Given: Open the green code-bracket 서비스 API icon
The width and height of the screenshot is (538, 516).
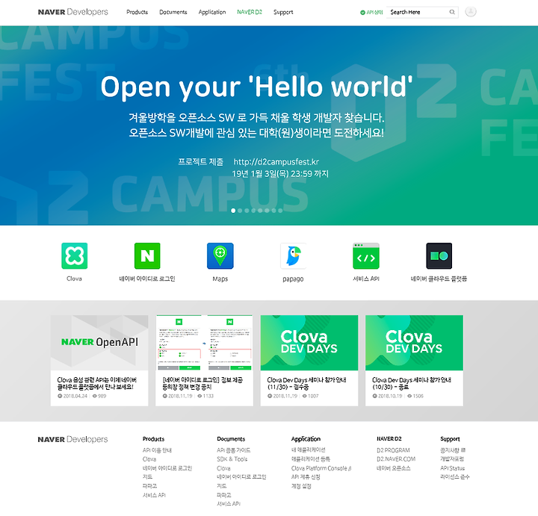Looking at the screenshot, I should (x=366, y=256).
